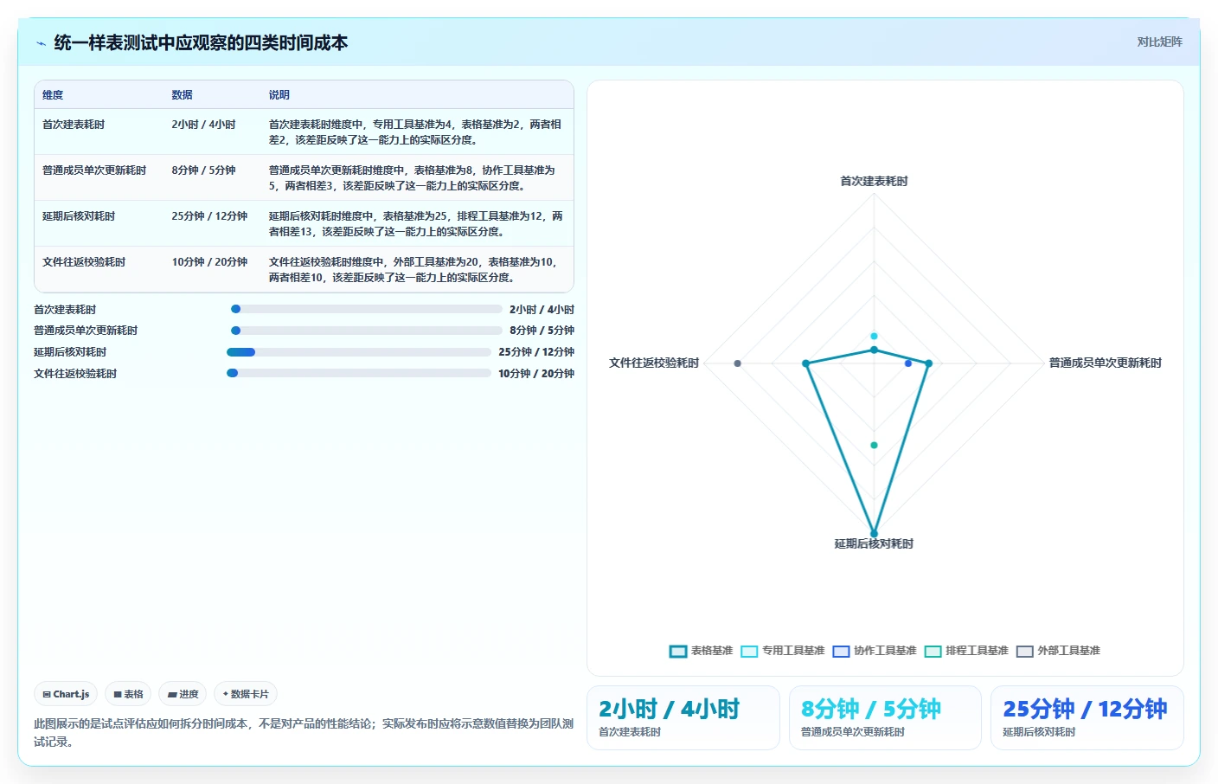The height and width of the screenshot is (784, 1218).
Task: Toggle 专用工具基准 legend swatch
Action: [749, 652]
